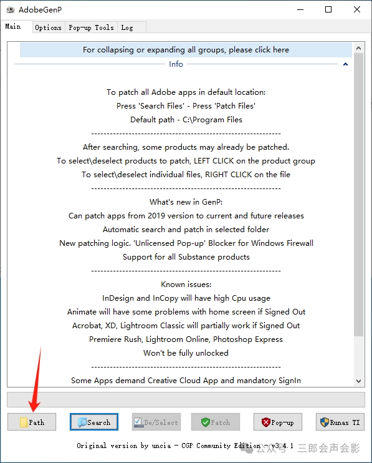Click the Info group header label
The width and height of the screenshot is (372, 463).
click(x=176, y=64)
